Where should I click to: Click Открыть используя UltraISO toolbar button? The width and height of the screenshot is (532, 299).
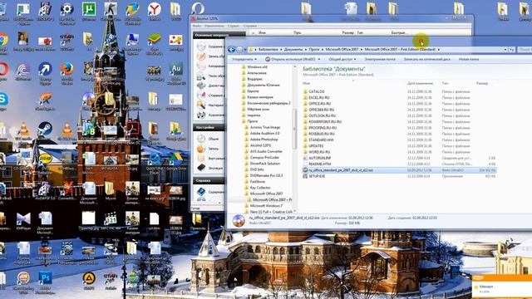point(290,59)
